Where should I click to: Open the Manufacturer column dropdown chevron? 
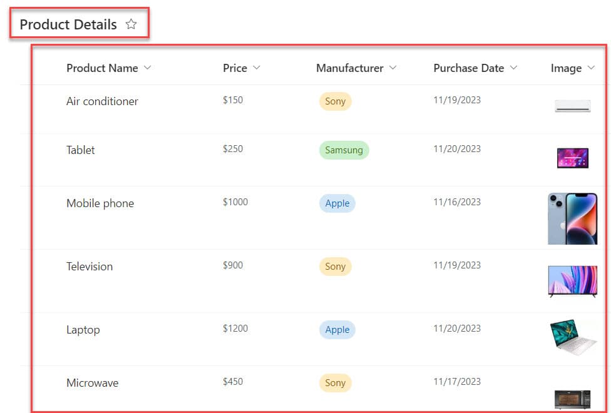393,68
